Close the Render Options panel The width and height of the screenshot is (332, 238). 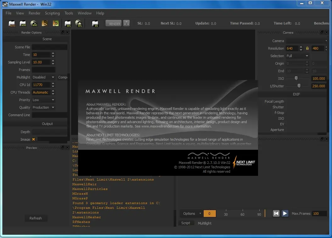[67, 32]
